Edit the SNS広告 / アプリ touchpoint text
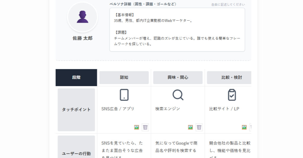The image size is (303, 158). (x=118, y=109)
